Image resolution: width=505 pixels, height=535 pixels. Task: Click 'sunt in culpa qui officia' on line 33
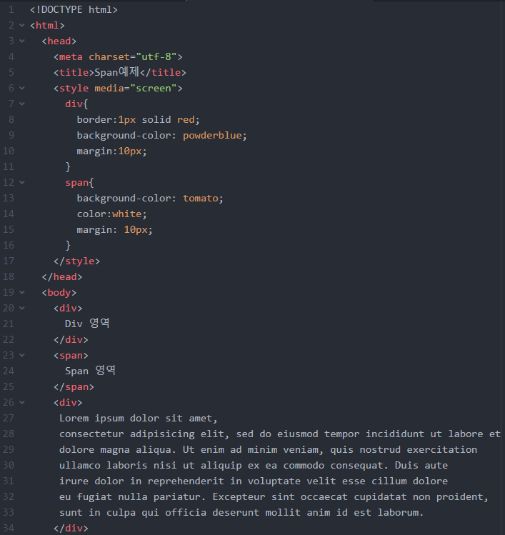pyautogui.click(x=133, y=512)
